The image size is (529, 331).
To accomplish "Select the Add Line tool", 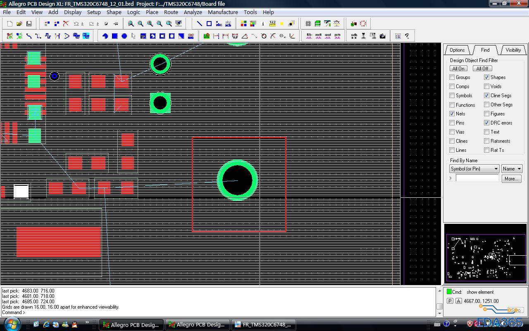I will 199,24.
